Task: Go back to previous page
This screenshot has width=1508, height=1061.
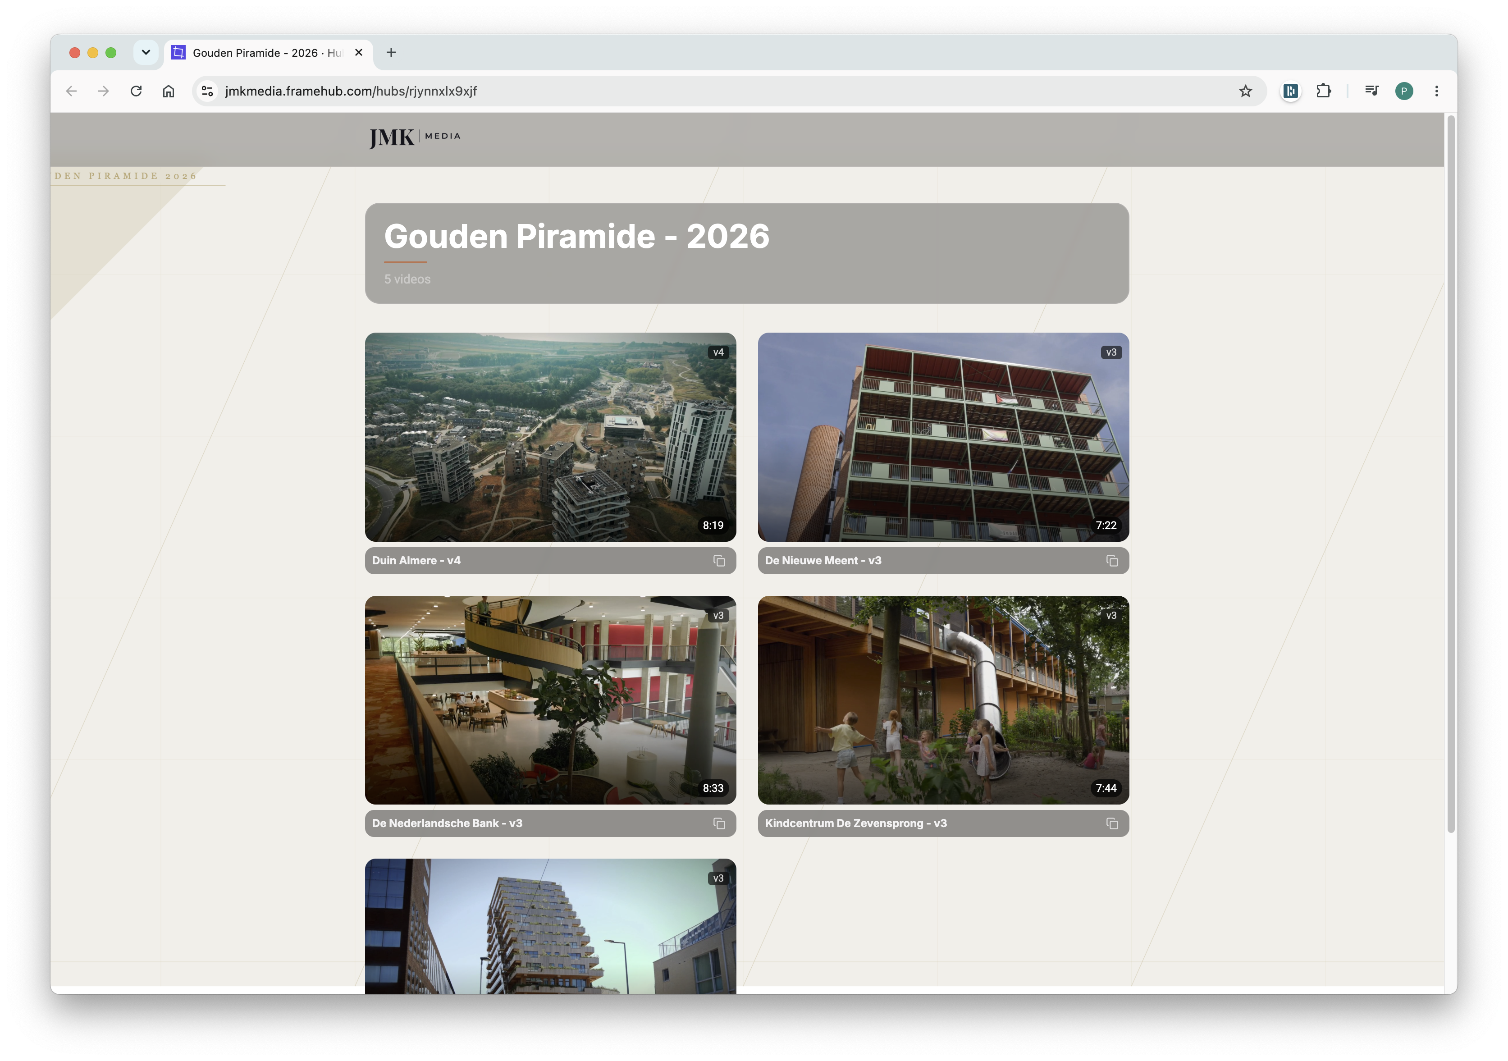Action: [x=72, y=91]
